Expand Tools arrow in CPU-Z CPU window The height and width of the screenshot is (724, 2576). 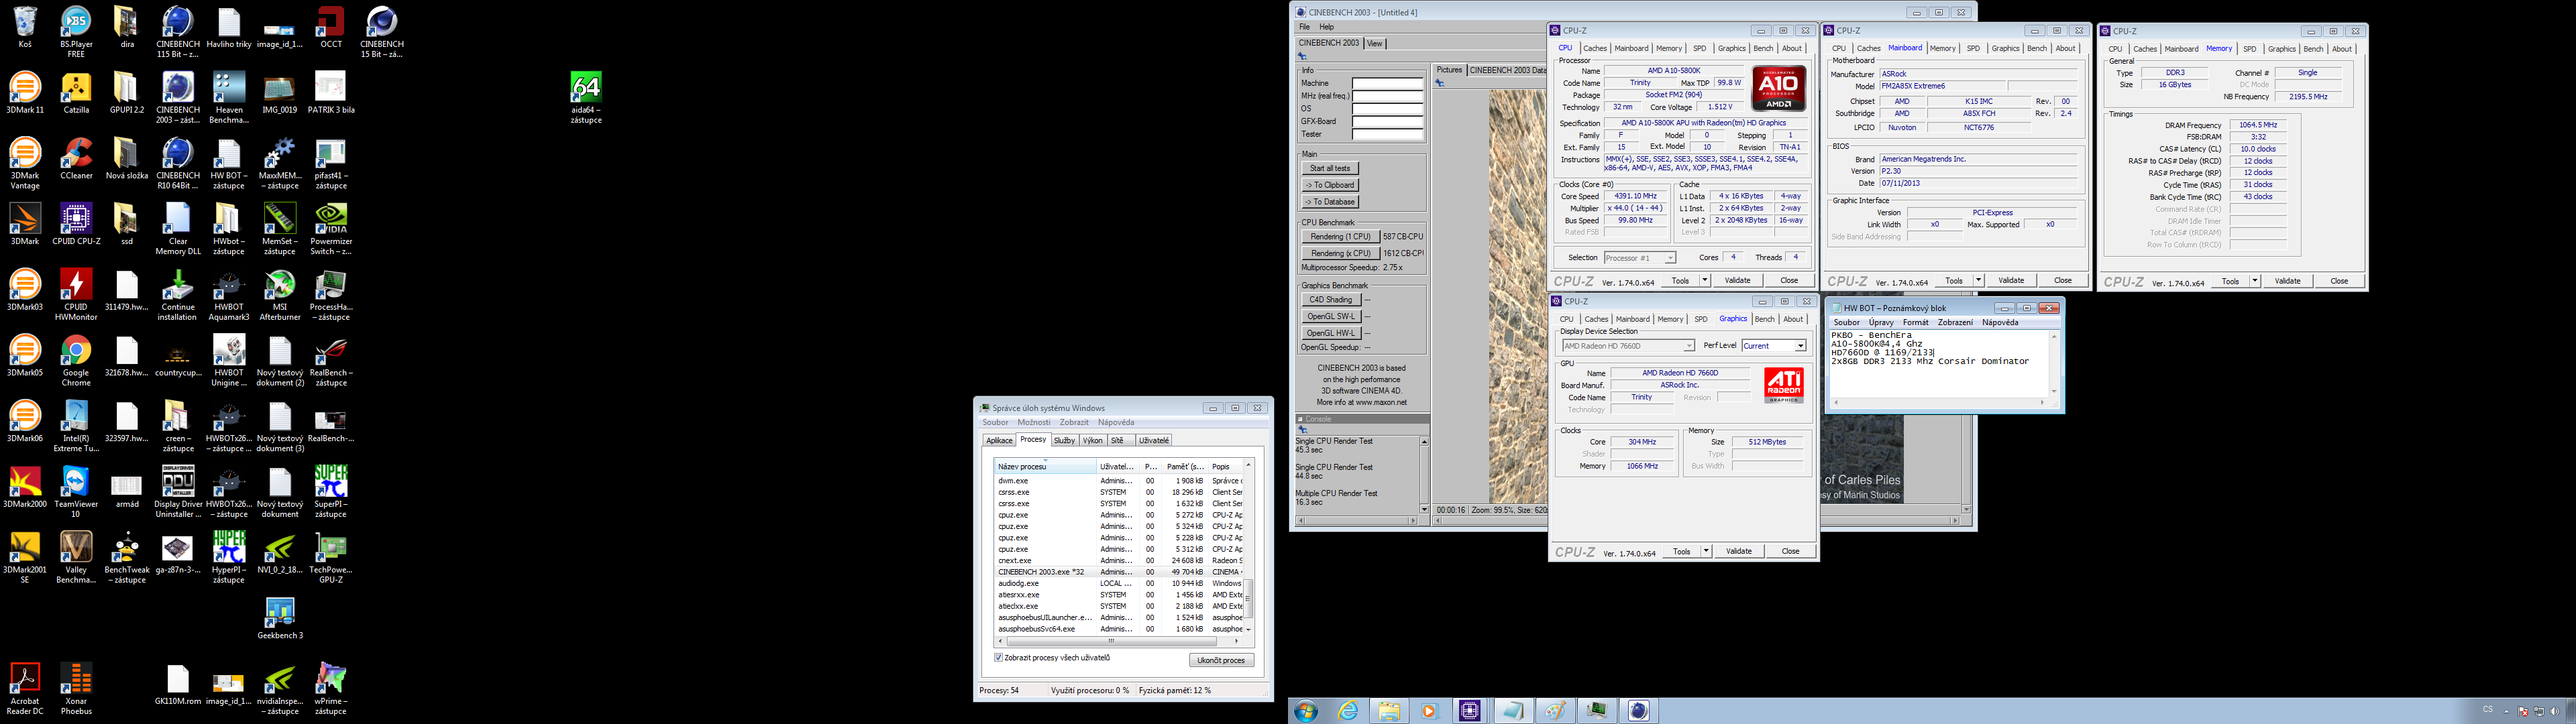click(1705, 281)
